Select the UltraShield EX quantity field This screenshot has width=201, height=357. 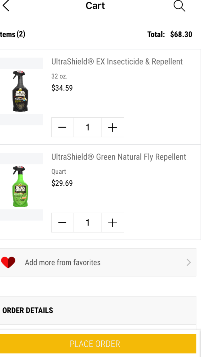click(x=88, y=127)
